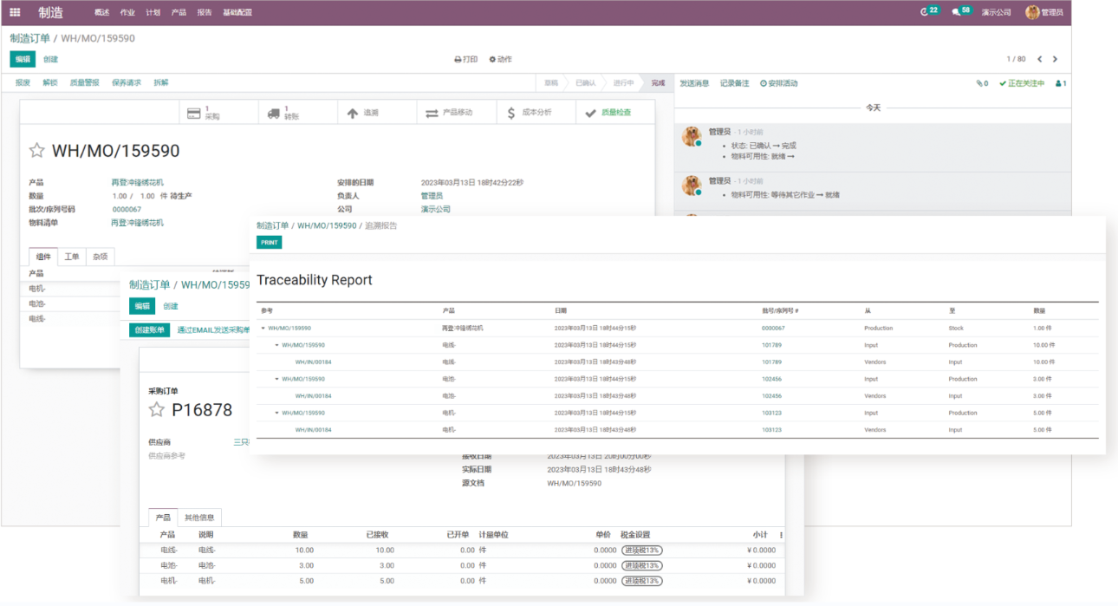Open 成本分析 cost analysis button
The width and height of the screenshot is (1118, 606).
[x=529, y=113]
